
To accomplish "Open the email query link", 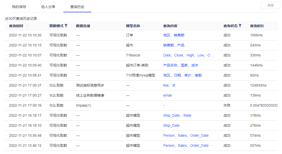I will pyautogui.click(x=167, y=95).
